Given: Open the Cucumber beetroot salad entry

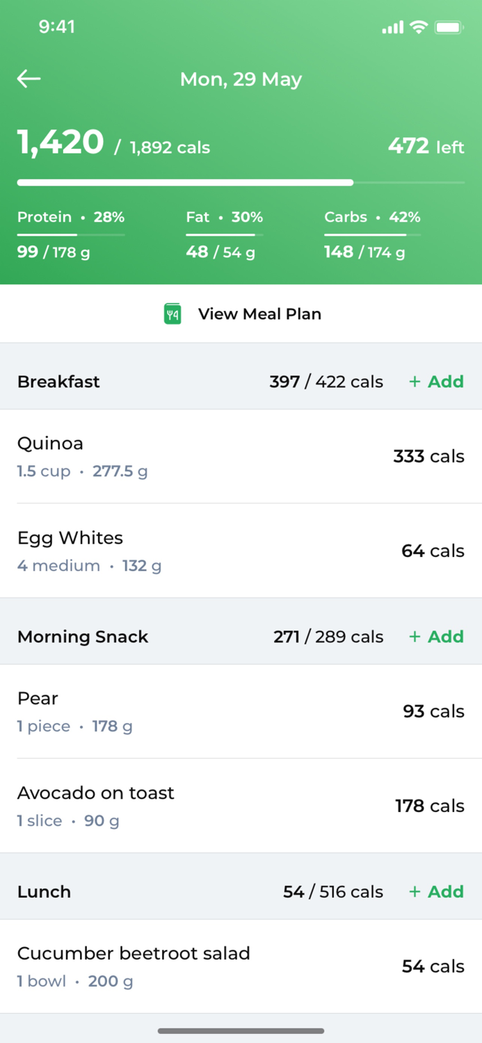Looking at the screenshot, I should 241,967.
